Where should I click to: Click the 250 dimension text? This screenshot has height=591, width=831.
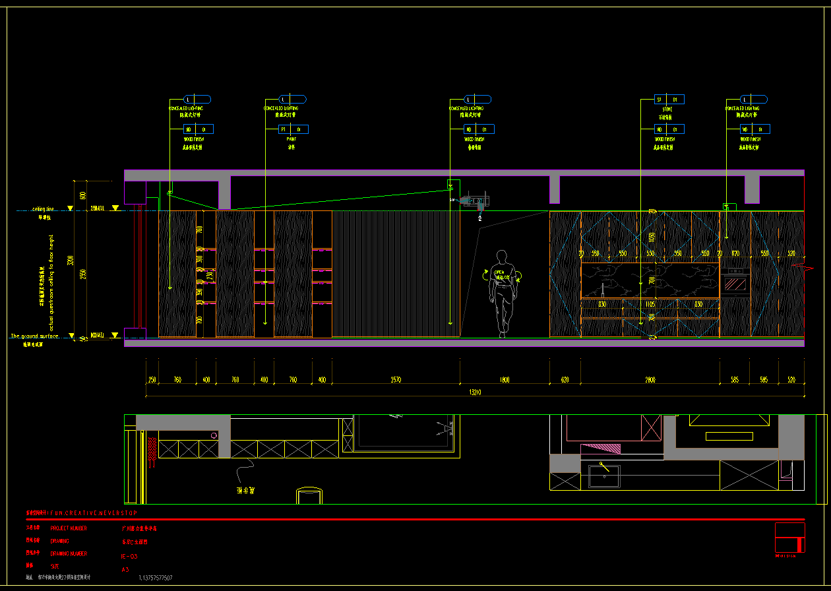pos(152,380)
